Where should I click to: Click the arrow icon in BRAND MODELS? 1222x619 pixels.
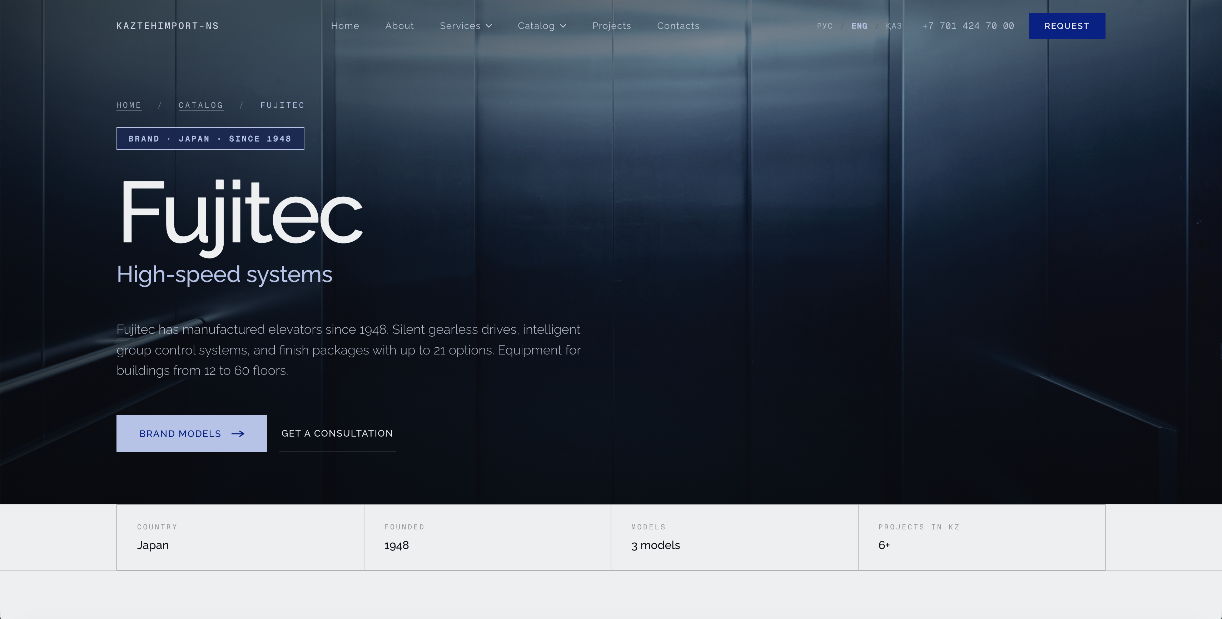click(x=238, y=434)
